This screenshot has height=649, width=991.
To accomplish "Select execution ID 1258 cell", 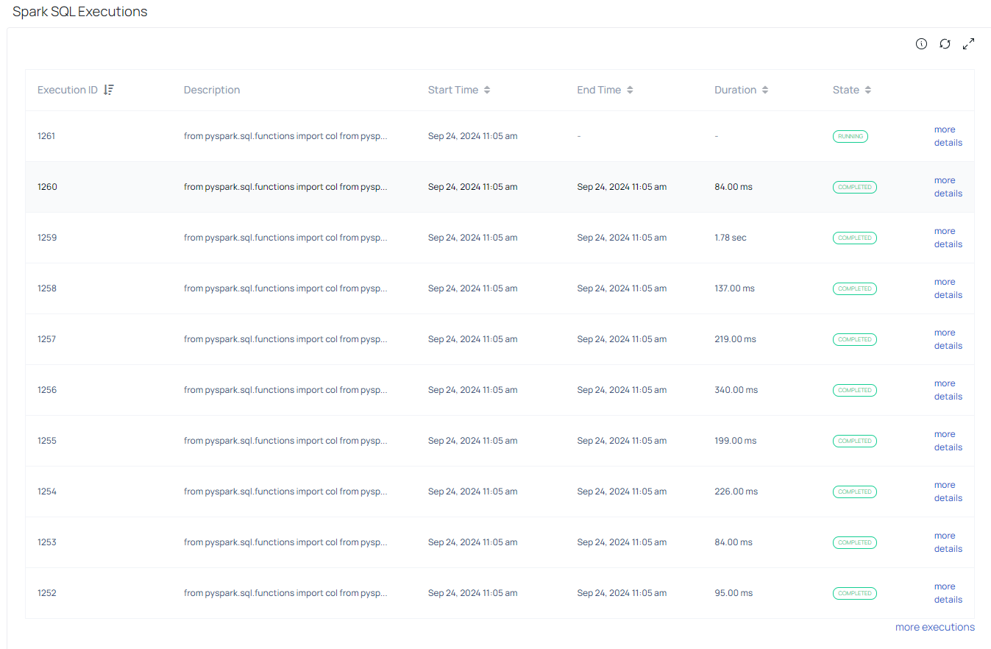I will pos(47,288).
